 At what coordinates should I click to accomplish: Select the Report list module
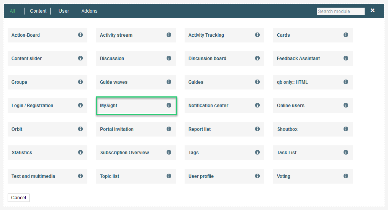click(x=224, y=129)
